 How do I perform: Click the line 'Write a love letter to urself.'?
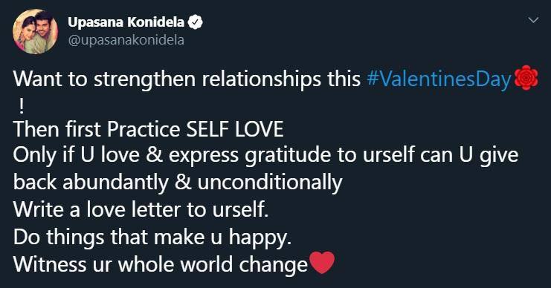coord(141,209)
